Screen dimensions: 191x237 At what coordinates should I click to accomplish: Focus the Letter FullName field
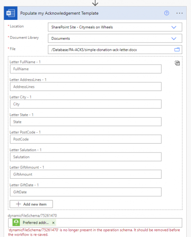click(86, 69)
